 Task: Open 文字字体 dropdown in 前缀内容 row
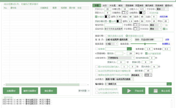pos(156,25)
